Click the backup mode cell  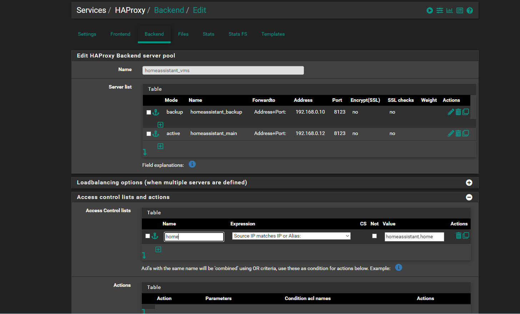point(175,112)
